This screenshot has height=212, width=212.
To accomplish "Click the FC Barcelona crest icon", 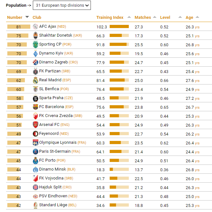I will pos(35,107).
